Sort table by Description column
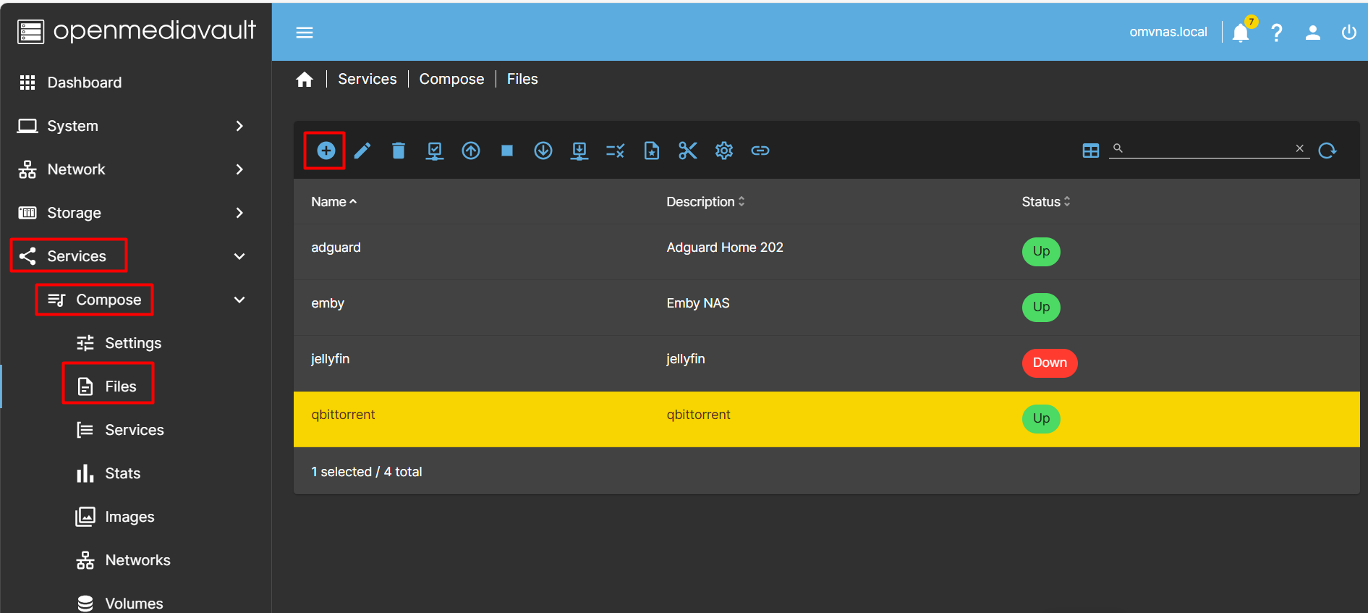1368x613 pixels. coord(705,202)
